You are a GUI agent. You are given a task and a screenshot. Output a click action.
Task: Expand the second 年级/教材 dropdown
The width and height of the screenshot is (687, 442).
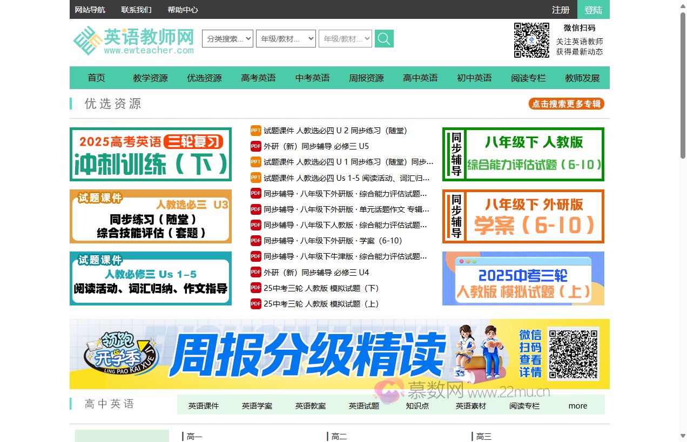coord(345,39)
